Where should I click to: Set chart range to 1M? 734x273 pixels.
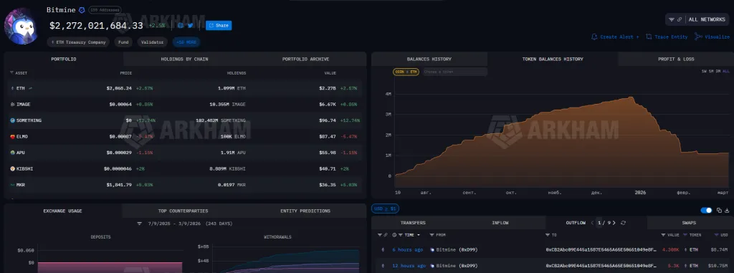point(711,72)
